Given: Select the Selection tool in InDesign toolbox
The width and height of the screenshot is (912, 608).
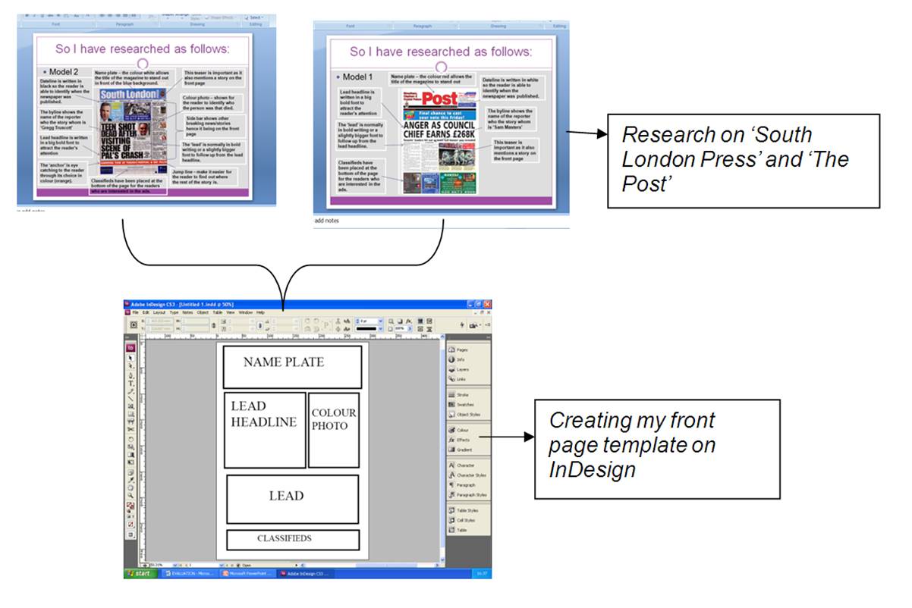Looking at the screenshot, I should (131, 357).
